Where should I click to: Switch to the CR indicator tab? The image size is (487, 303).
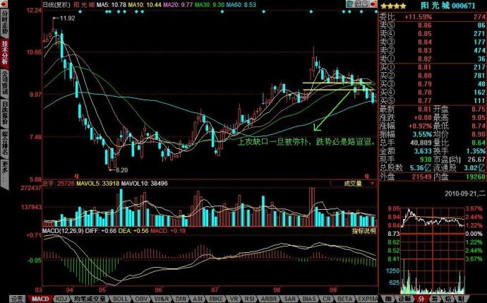(326, 299)
